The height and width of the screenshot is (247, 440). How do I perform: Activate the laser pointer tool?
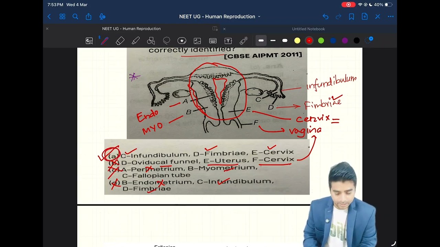(x=244, y=41)
